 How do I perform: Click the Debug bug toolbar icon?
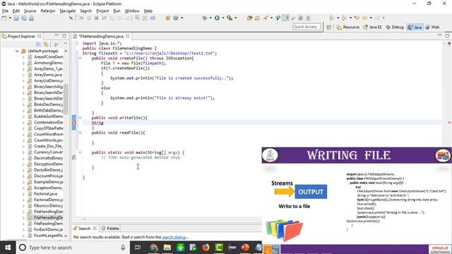204,18
